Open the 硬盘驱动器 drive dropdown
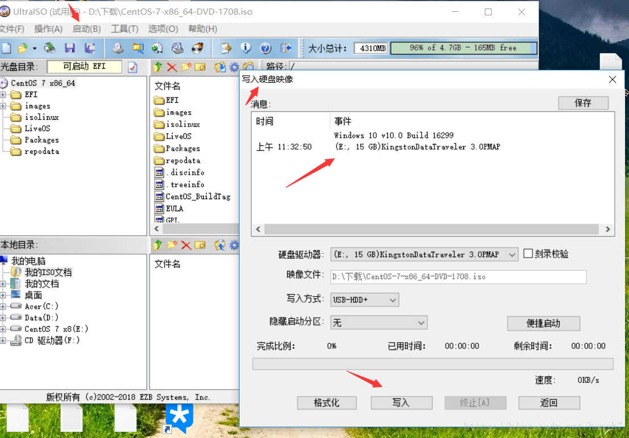Image resolution: width=629 pixels, height=438 pixels. 512,255
